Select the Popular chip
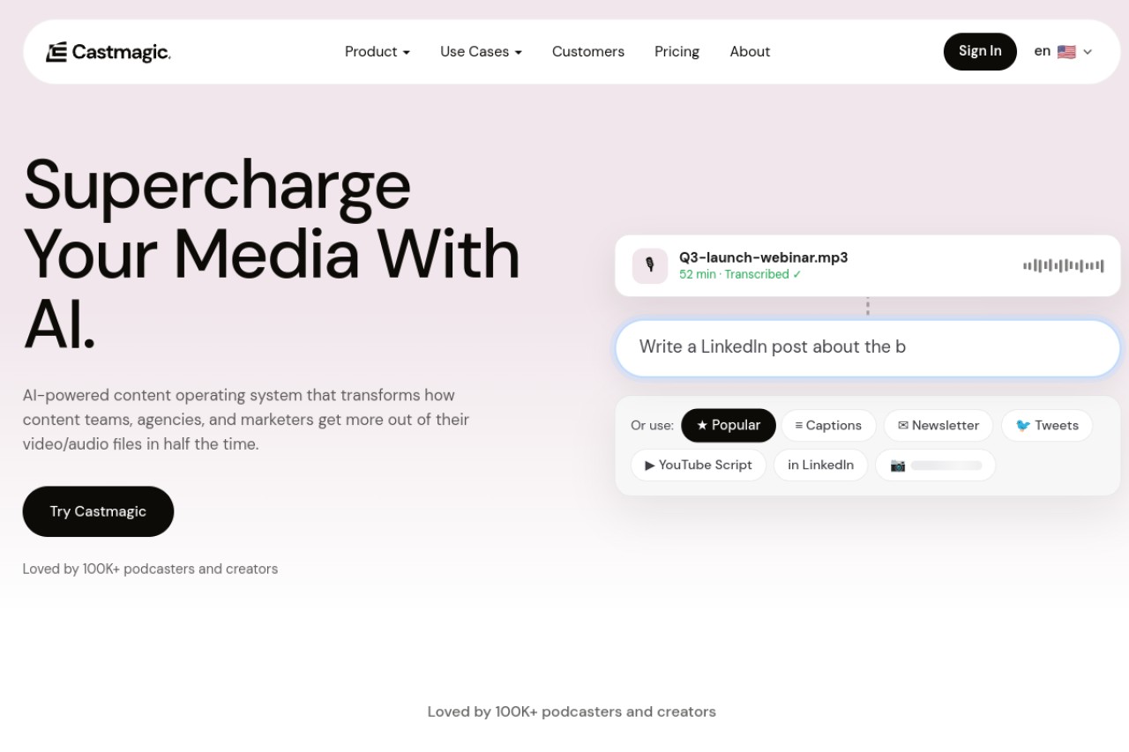1129x752 pixels. pos(729,425)
